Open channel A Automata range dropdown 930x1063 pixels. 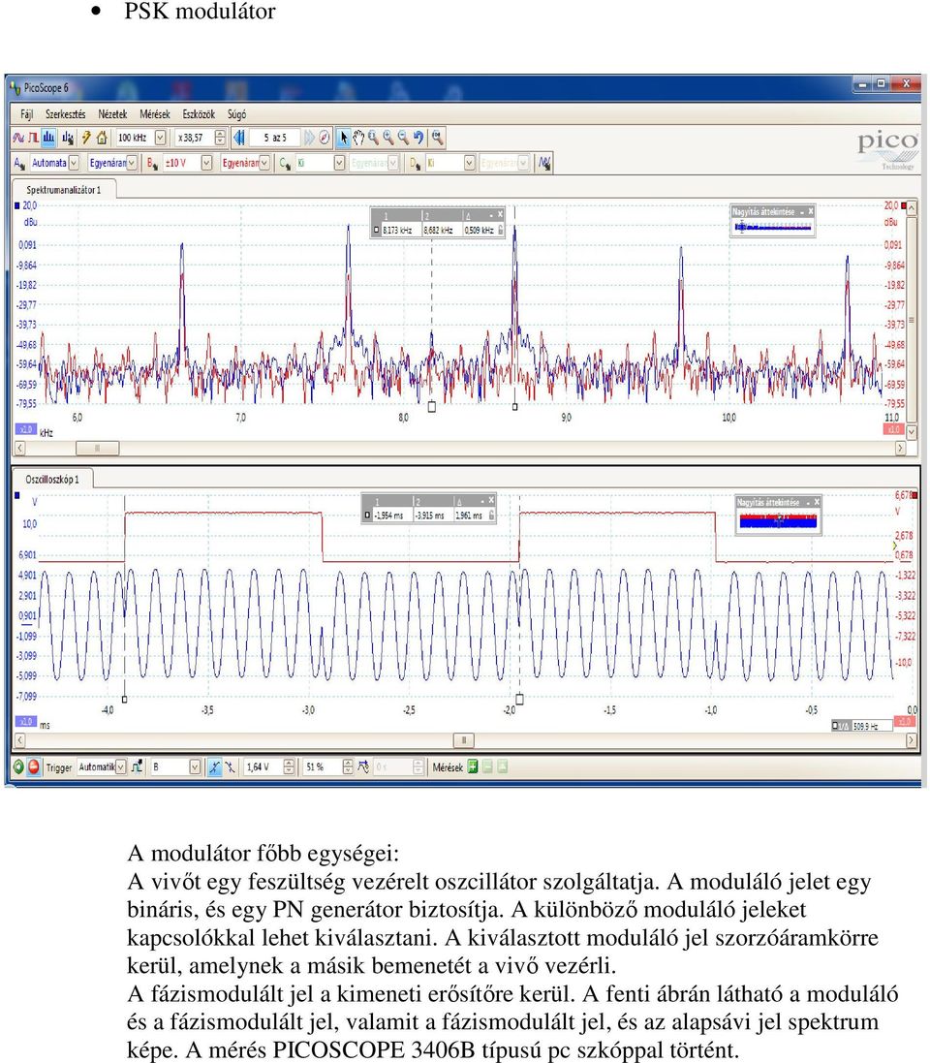(x=74, y=163)
